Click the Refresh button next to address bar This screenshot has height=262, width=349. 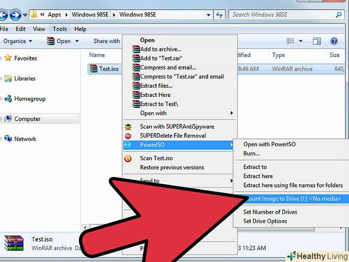point(220,15)
